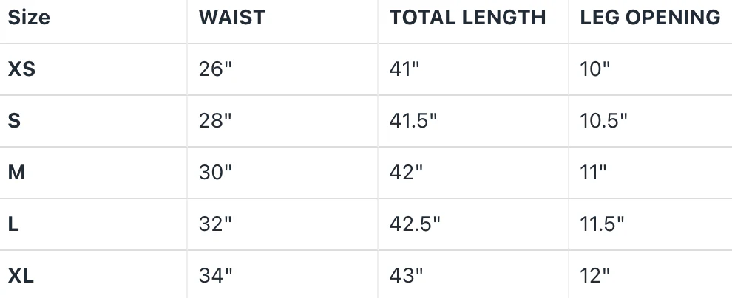Click the 28" waist measurement cell
This screenshot has width=732, height=298.
(215, 121)
